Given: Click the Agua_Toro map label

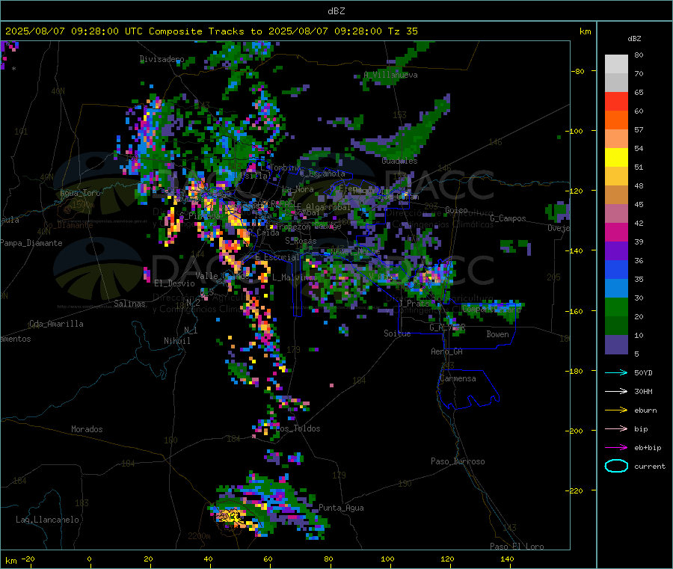Looking at the screenshot, I should tap(80, 193).
